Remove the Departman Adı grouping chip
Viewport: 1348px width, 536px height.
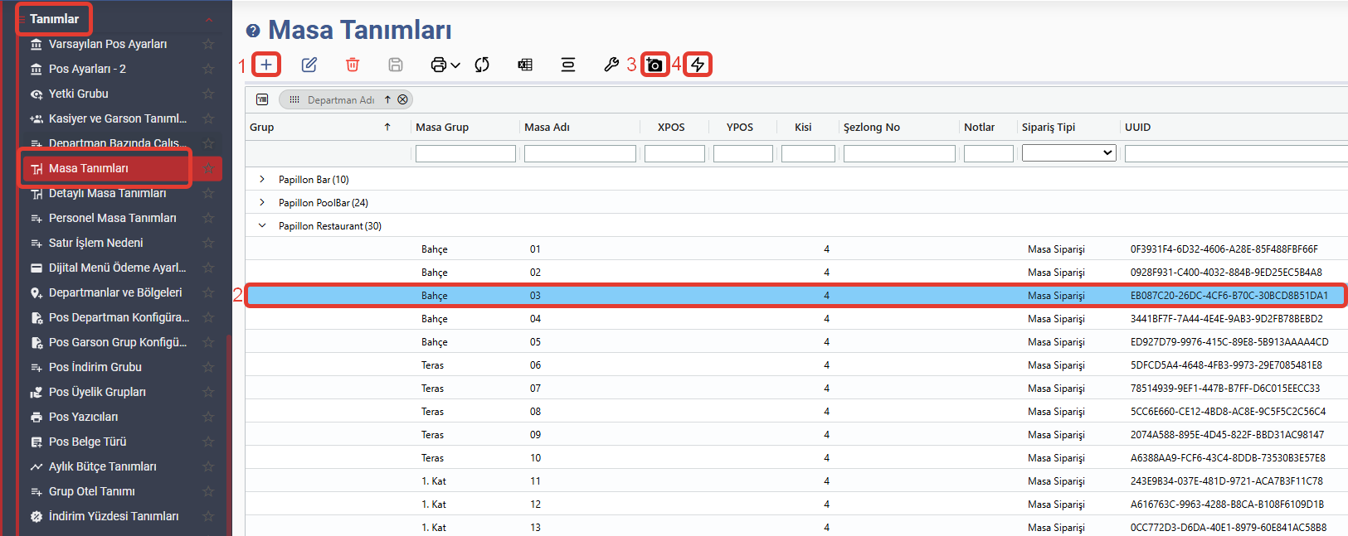click(x=403, y=99)
